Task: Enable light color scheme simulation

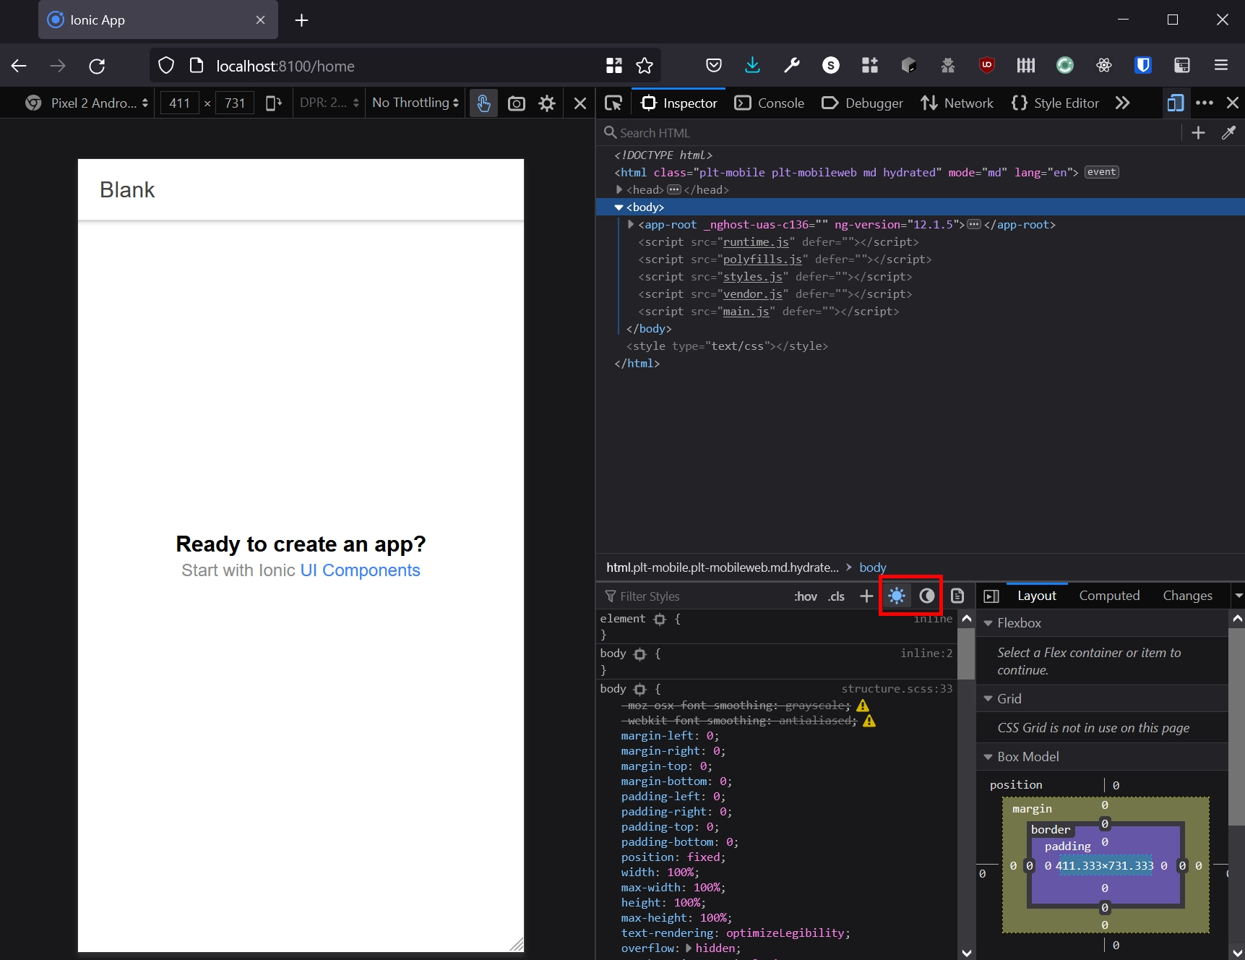Action: point(897,596)
